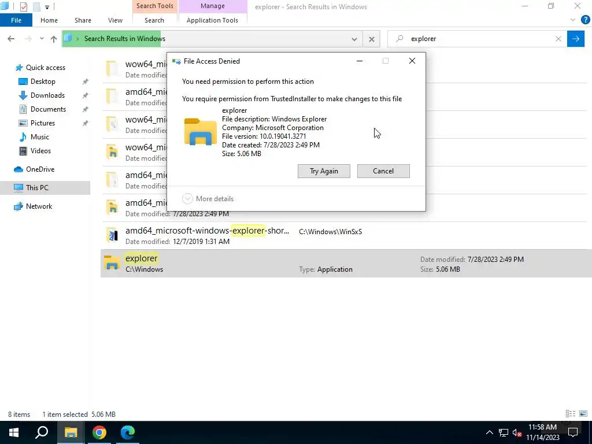Open the File ribbon tab
The width and height of the screenshot is (592, 444).
pos(16,20)
